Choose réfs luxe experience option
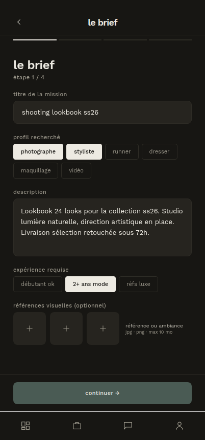 138,284
